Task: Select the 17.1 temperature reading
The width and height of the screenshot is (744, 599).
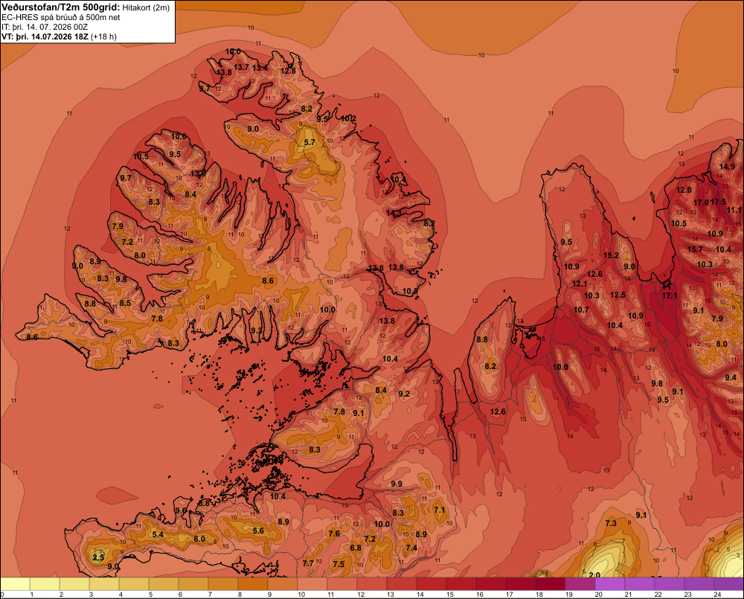Action: click(670, 295)
